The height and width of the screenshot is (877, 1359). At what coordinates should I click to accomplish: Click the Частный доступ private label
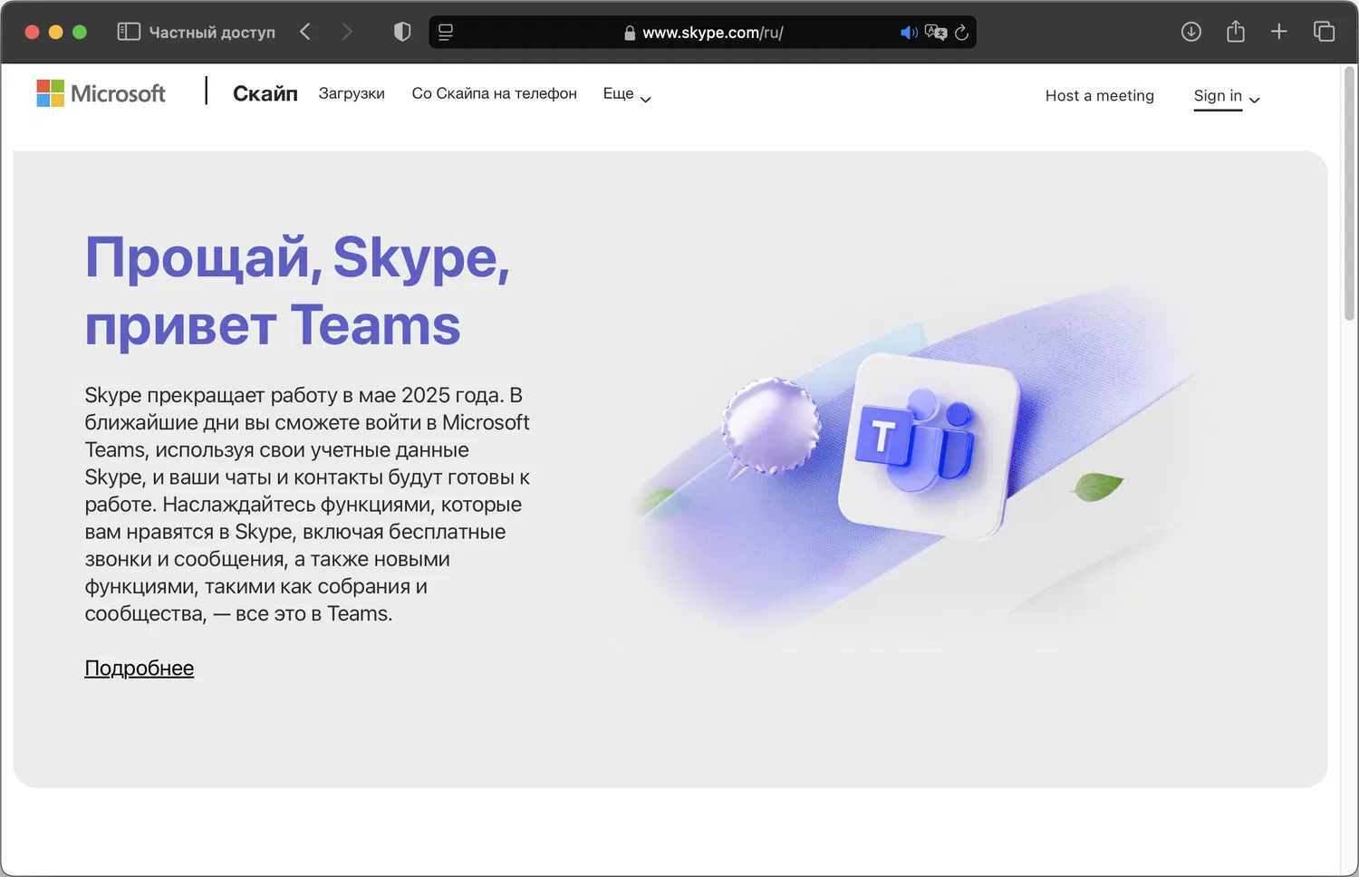(212, 33)
